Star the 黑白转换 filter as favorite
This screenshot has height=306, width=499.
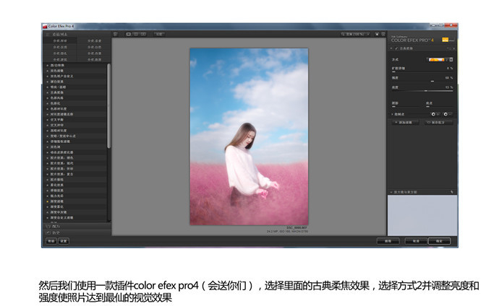point(48,65)
